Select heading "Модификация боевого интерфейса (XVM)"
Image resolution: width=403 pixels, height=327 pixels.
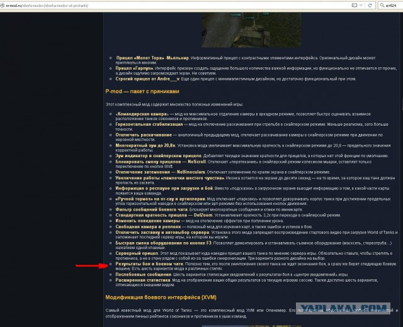161,297
